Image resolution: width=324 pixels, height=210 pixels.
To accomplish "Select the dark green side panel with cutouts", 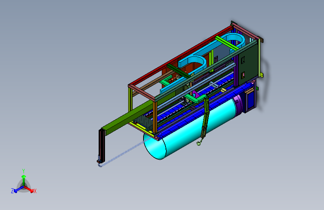I will tap(249, 63).
